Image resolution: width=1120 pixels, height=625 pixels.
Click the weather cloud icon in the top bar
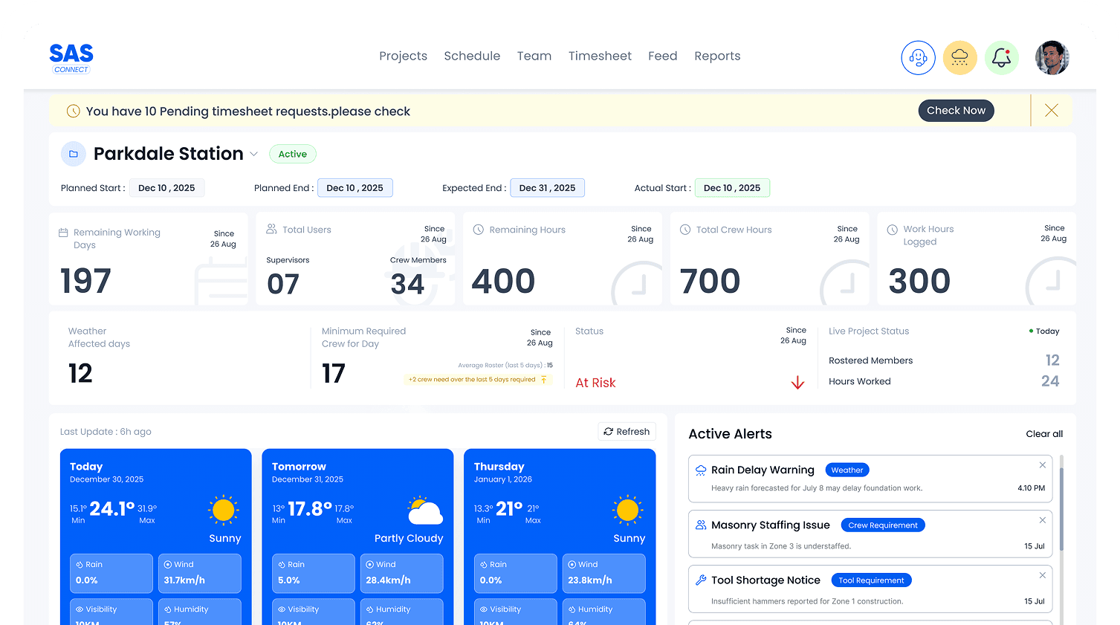[x=959, y=57]
